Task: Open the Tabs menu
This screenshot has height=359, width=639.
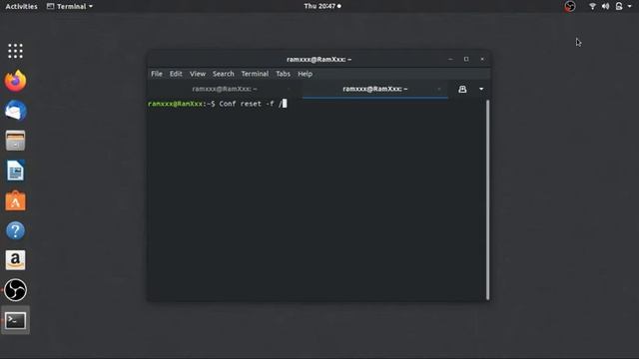Action: [283, 74]
